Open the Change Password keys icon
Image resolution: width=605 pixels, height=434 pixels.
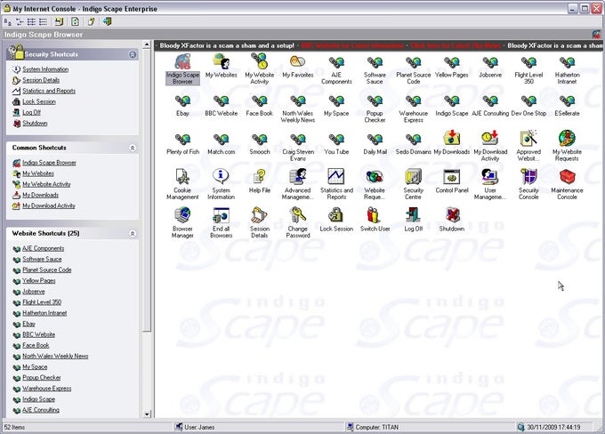tap(297, 215)
